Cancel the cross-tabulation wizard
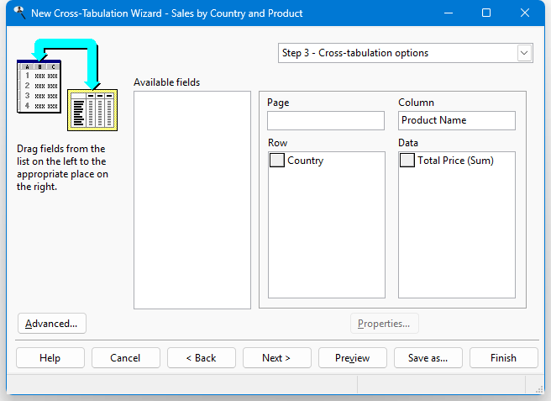The image size is (551, 401). click(x=125, y=357)
